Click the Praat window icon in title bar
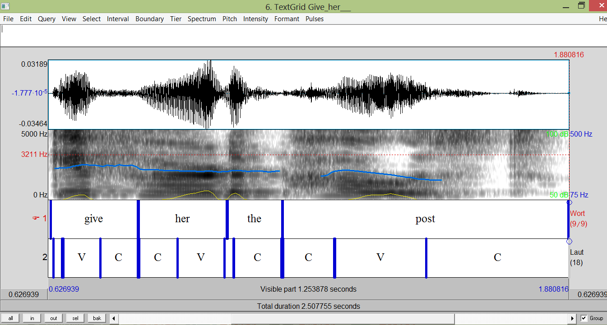Image resolution: width=607 pixels, height=325 pixels. [5, 6]
